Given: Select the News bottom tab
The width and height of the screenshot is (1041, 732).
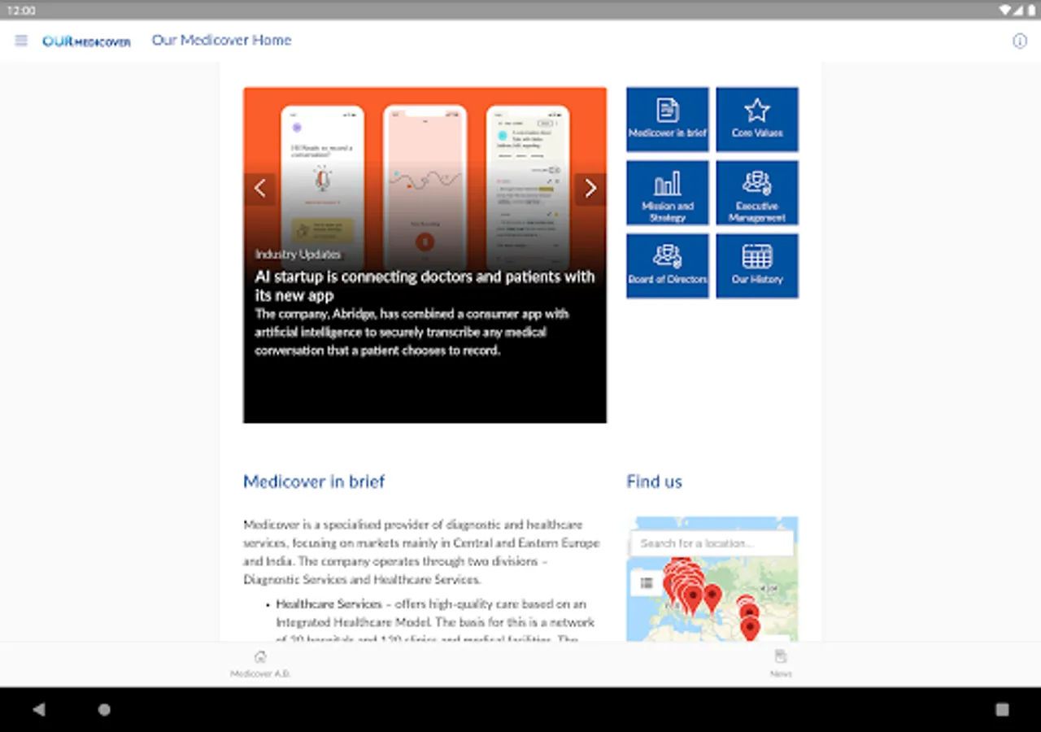Looking at the screenshot, I should [781, 664].
